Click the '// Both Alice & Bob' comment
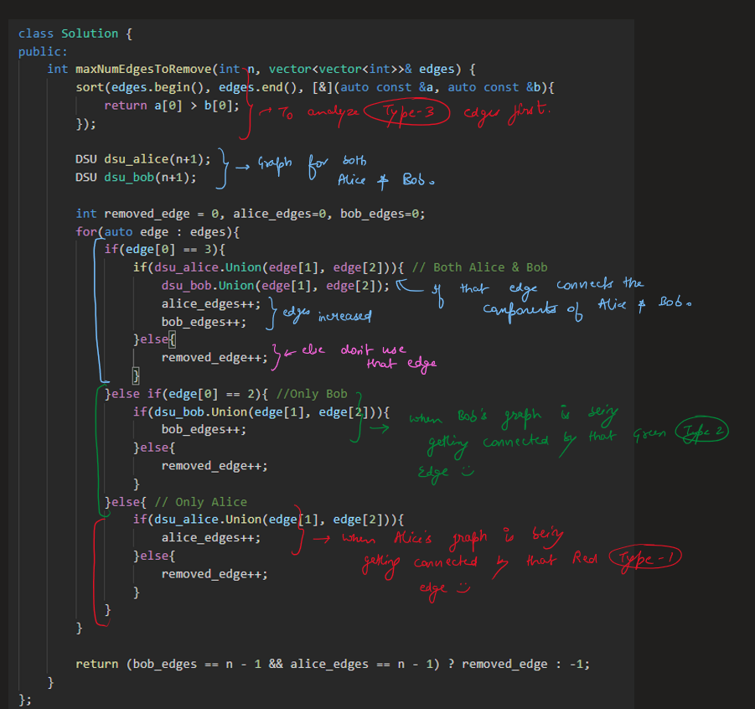The width and height of the screenshot is (755, 709). [479, 267]
